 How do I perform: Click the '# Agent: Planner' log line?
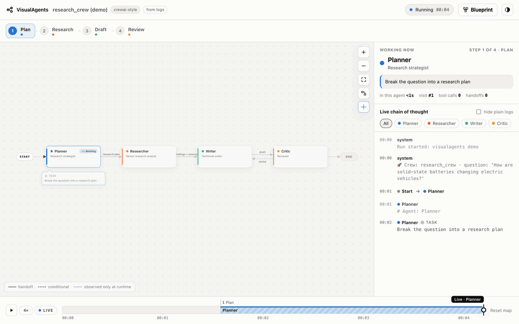pos(419,211)
